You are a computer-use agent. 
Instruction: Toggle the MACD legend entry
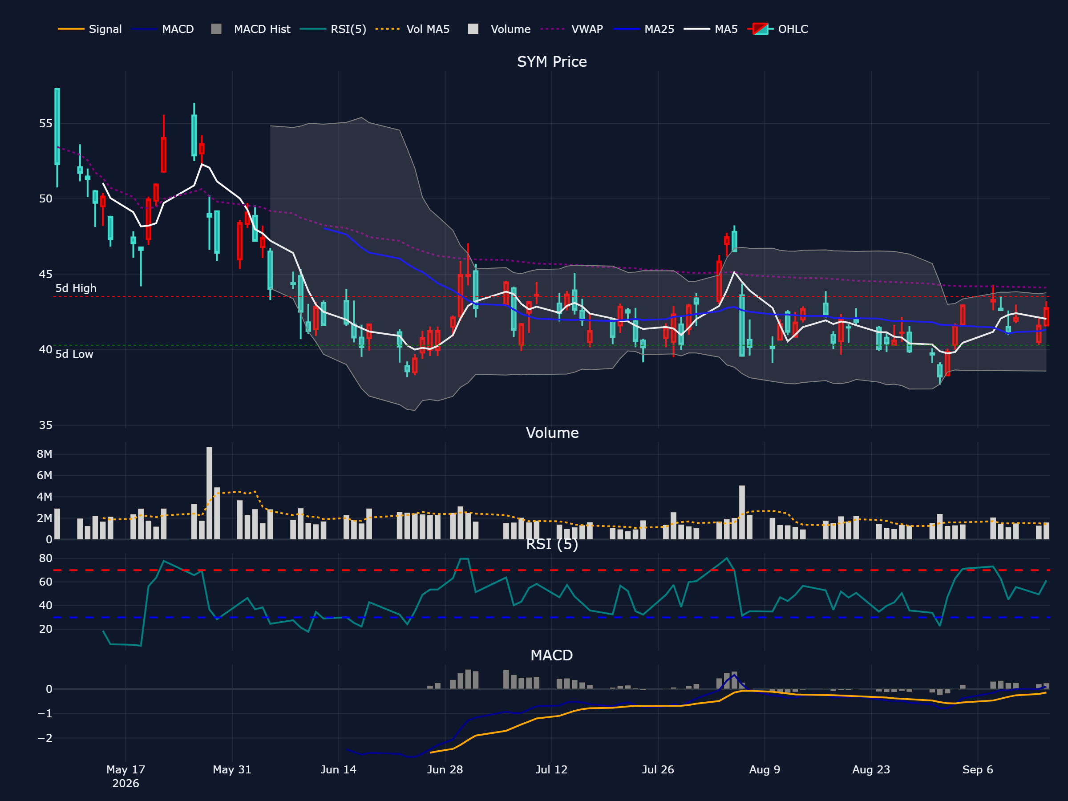point(162,29)
